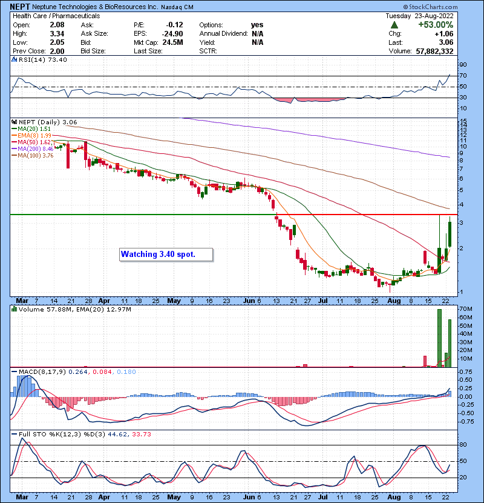Select the EMA(8) orange legend entry

pos(31,135)
